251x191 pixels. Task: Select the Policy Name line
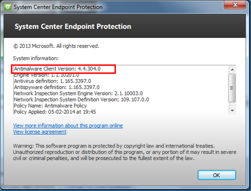[x=50, y=106]
